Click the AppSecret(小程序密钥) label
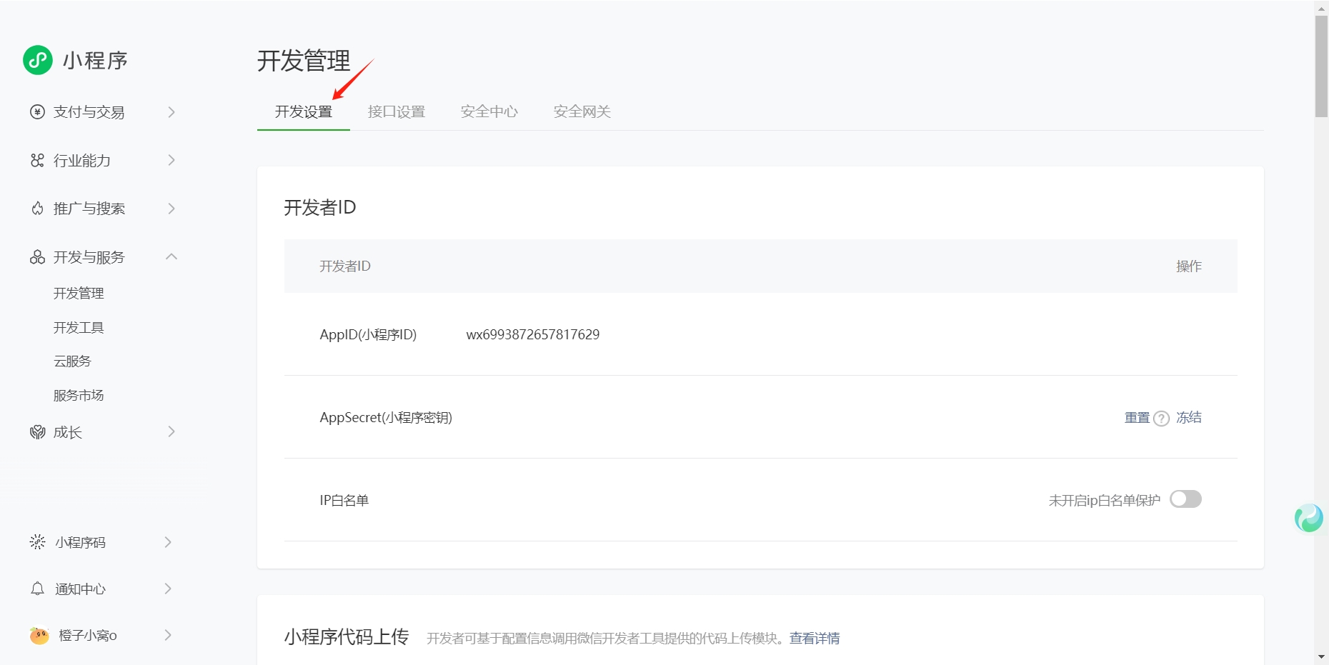The image size is (1329, 665). click(x=386, y=418)
